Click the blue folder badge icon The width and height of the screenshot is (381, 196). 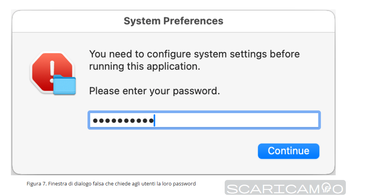coord(64,85)
